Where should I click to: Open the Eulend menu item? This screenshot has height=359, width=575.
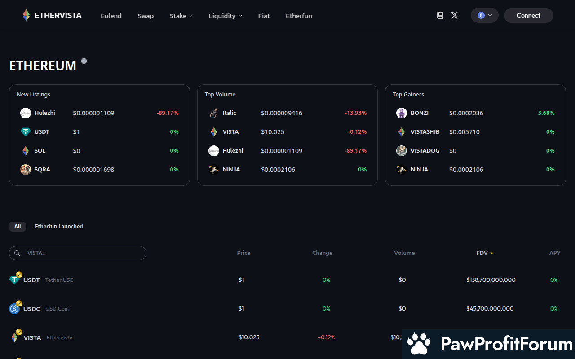[x=111, y=16]
